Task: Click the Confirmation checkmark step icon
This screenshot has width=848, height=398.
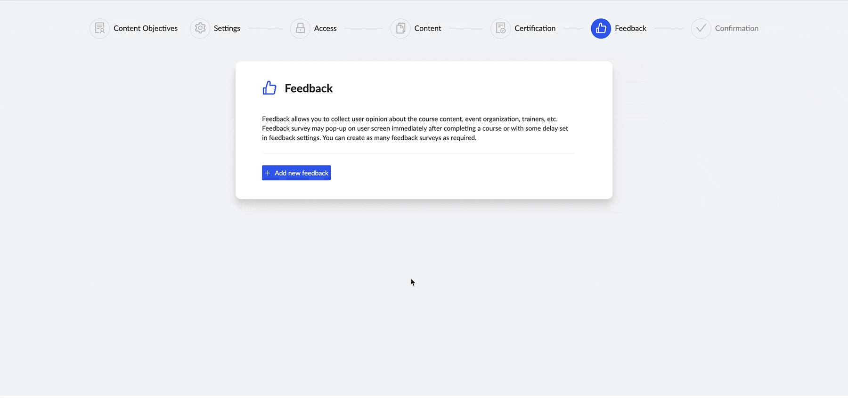Action: (701, 28)
